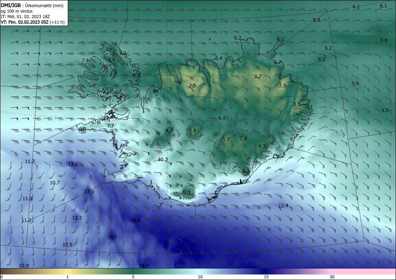Click the map value 10.7
396x280 pixels.
(55, 182)
